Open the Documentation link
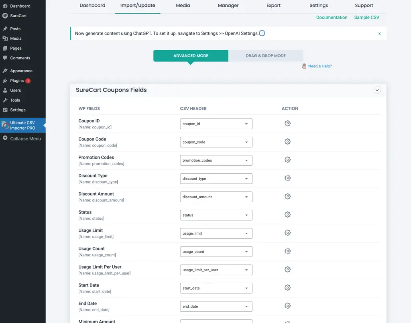The height and width of the screenshot is (323, 411). click(332, 18)
